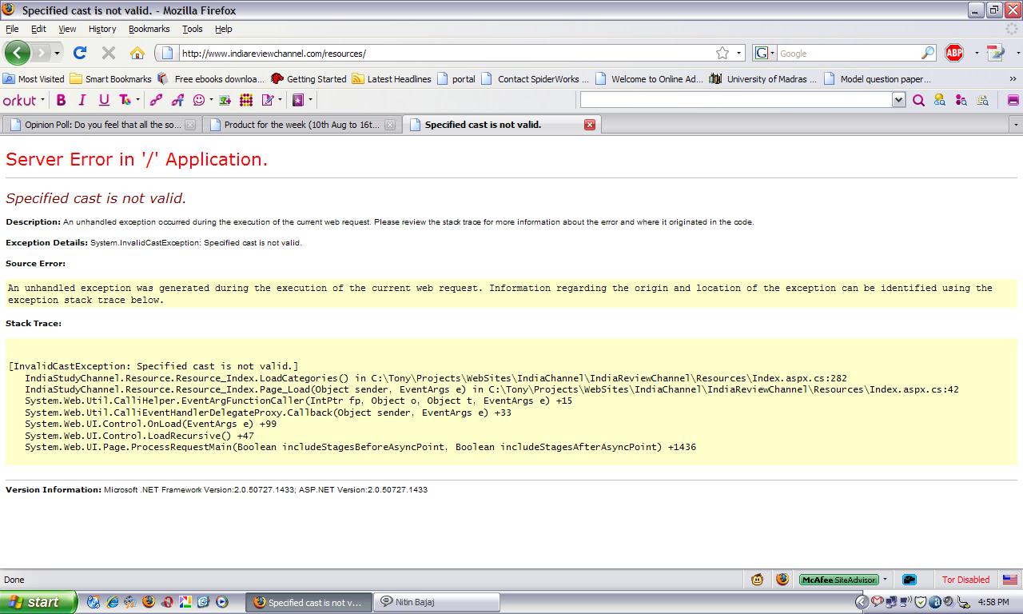Stop loading with the X icon
This screenshot has width=1023, height=614.
pos(109,53)
